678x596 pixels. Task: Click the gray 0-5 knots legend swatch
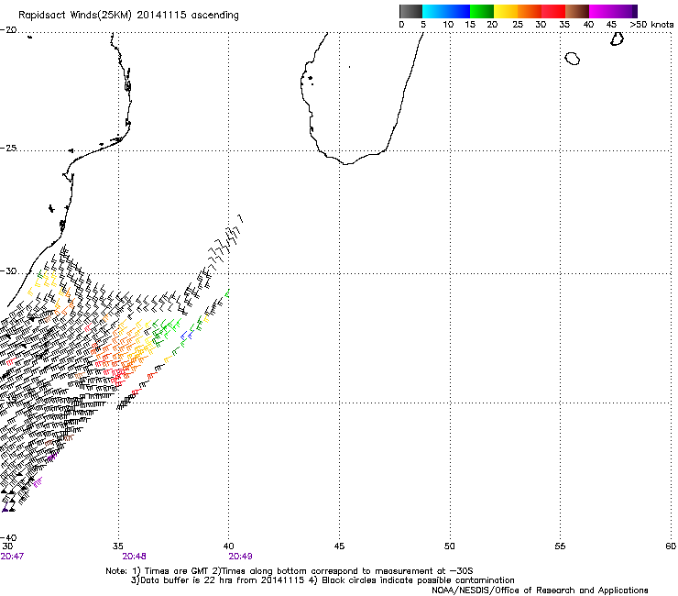click(410, 11)
